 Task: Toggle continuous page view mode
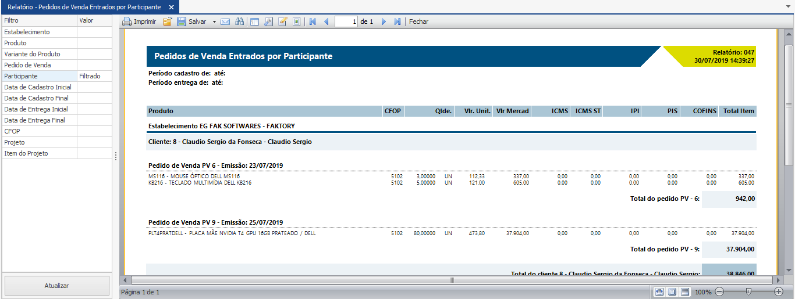(x=685, y=291)
